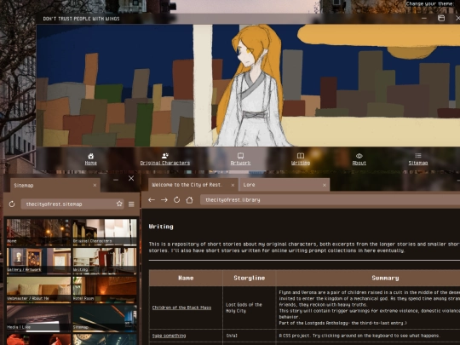The width and height of the screenshot is (460, 345).
Task: Click the Storyline column header
Action: coord(249,278)
